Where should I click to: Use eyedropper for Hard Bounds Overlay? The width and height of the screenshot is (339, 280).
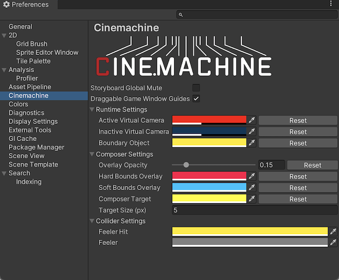pyautogui.click(x=252, y=177)
